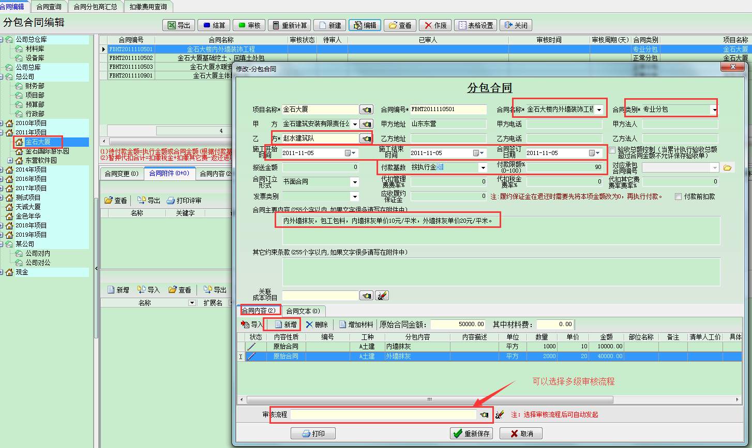Click the 重新保存 button
Screen dimensions: 752x448
point(471,434)
